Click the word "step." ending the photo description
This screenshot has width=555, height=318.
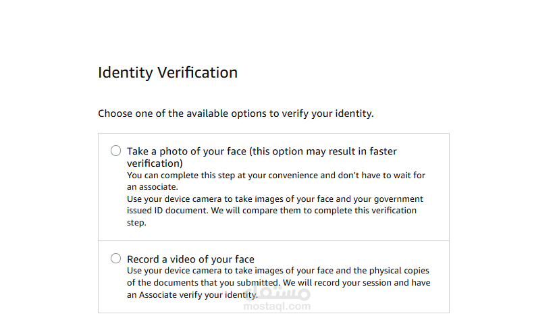(137, 222)
